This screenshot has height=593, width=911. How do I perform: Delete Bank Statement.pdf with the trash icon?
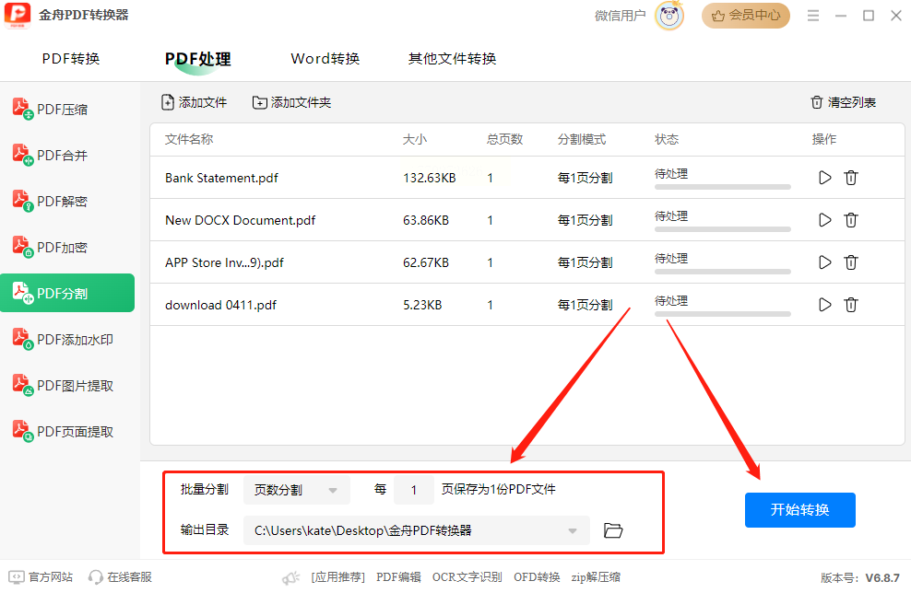[x=850, y=178]
